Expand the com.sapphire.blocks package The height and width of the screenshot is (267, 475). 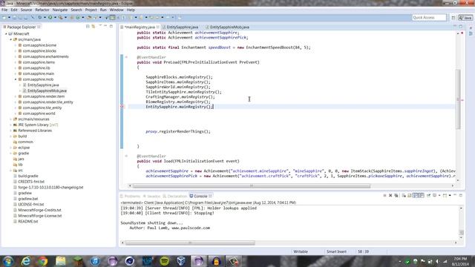[x=16, y=51]
